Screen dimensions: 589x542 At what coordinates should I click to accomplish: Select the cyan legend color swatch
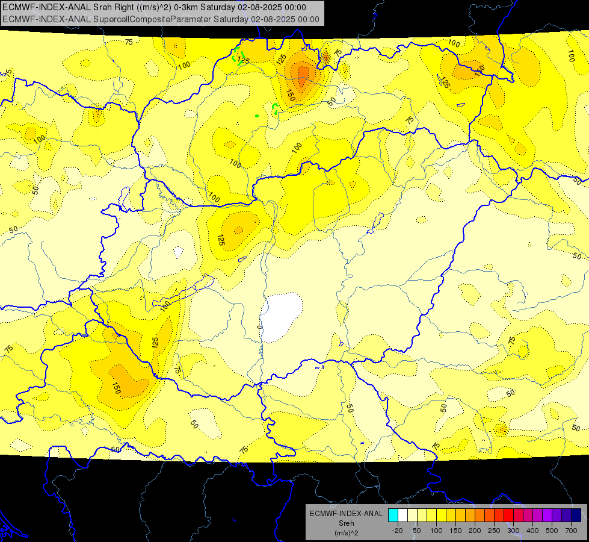pos(393,516)
